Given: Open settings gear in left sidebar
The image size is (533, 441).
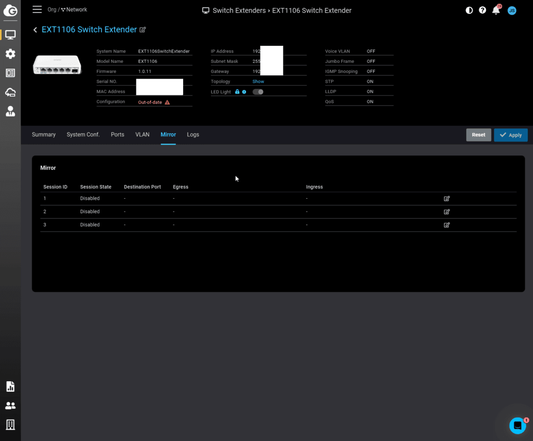Looking at the screenshot, I should coord(10,54).
